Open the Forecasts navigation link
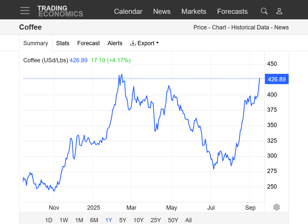The height and width of the screenshot is (224, 308). [x=232, y=12]
